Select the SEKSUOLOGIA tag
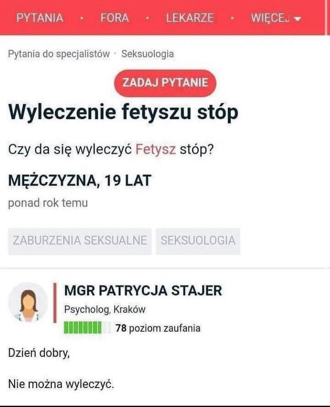Screen dimensions: 330x407 (198, 241)
